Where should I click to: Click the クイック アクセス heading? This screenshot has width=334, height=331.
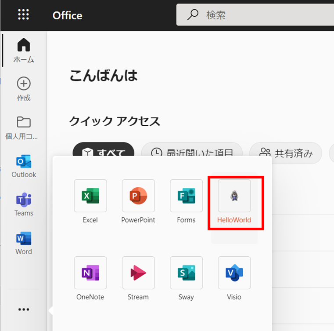pyautogui.click(x=115, y=121)
